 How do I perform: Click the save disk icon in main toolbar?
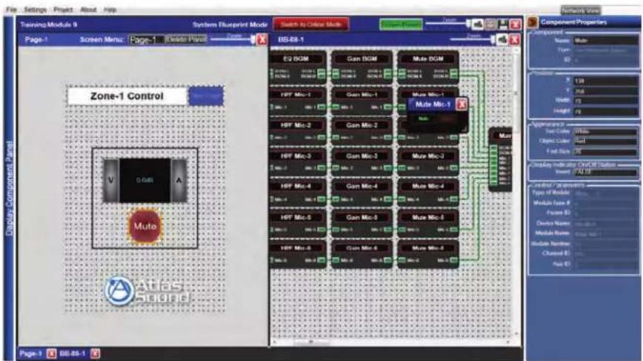(503, 24)
